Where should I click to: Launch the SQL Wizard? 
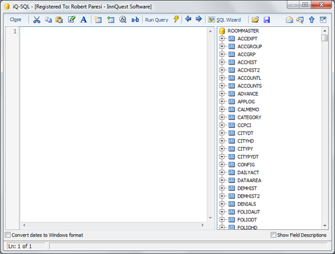tap(224, 20)
